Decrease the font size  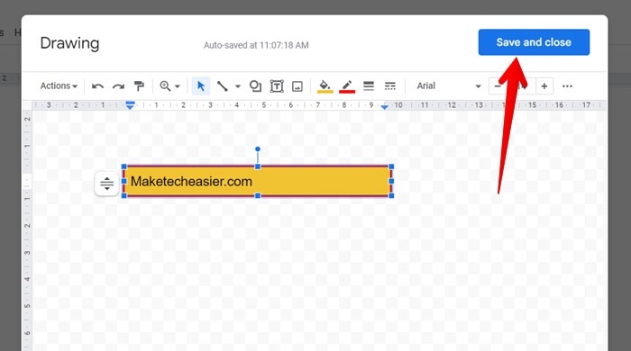(498, 85)
